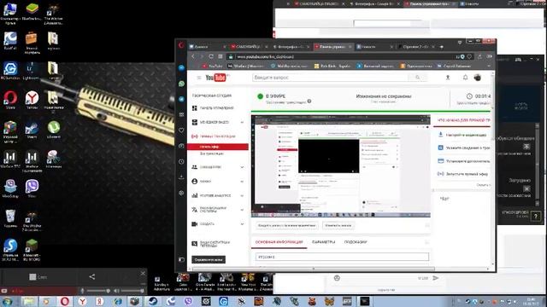This screenshot has width=547, height=307.
Task: Switch to the main information tab
Action: coord(279,242)
